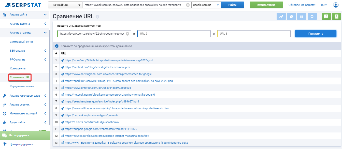The height and width of the screenshot is (149, 342).
Task: Open external link icon for support.google.com row
Action: click(x=63, y=129)
